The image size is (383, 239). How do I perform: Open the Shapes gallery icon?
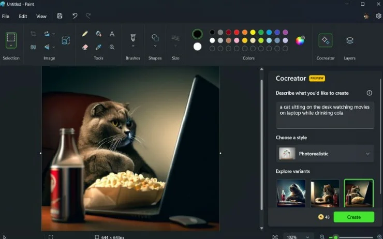tap(155, 38)
